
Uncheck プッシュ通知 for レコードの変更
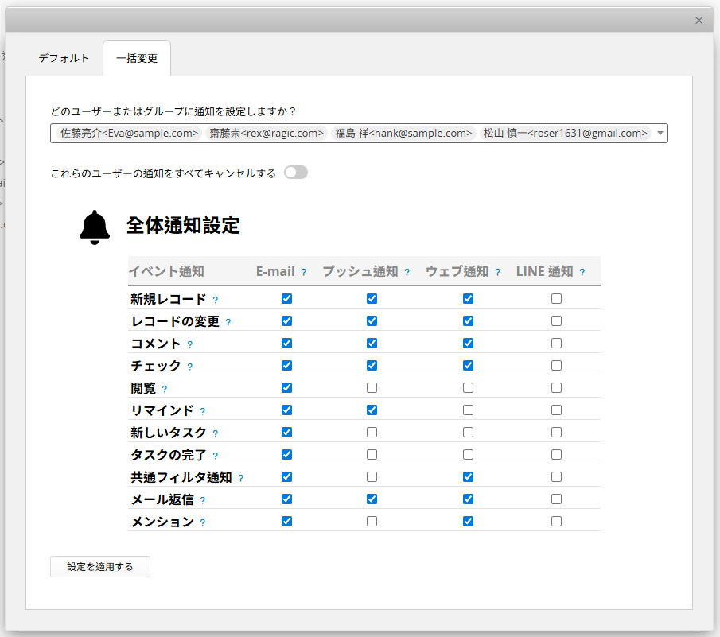(x=372, y=320)
